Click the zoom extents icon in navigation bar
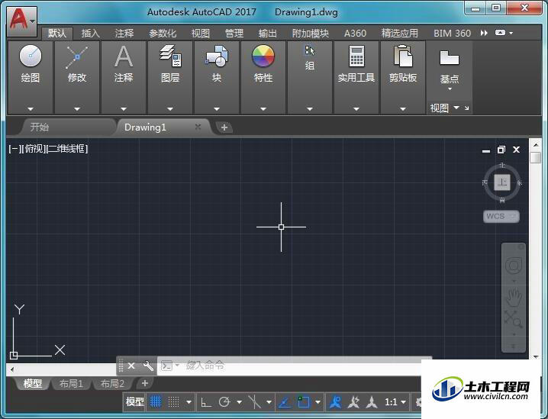The height and width of the screenshot is (419, 548). point(514,320)
